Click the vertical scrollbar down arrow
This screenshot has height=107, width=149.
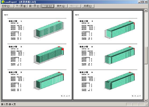(146, 101)
